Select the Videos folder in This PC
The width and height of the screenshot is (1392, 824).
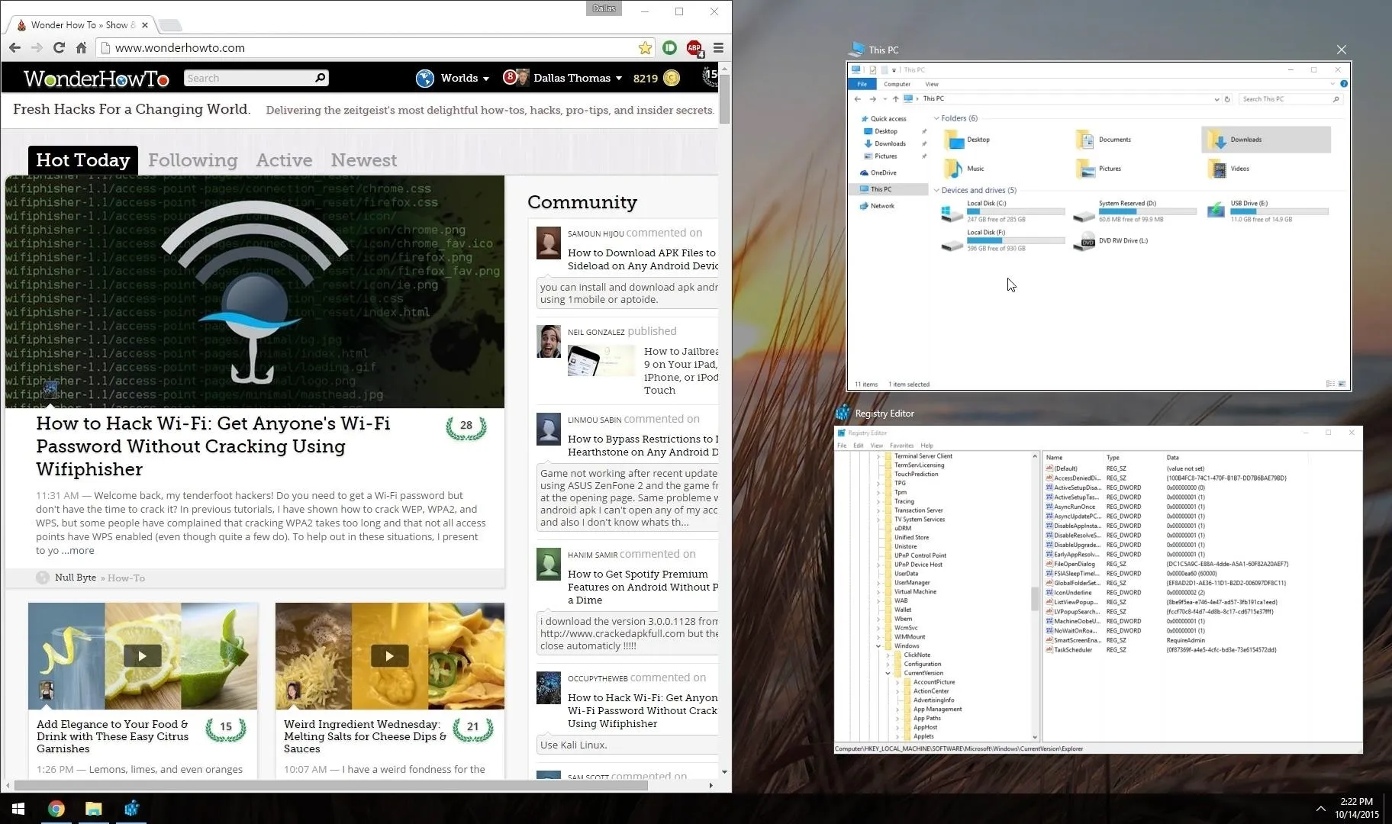pos(1230,169)
